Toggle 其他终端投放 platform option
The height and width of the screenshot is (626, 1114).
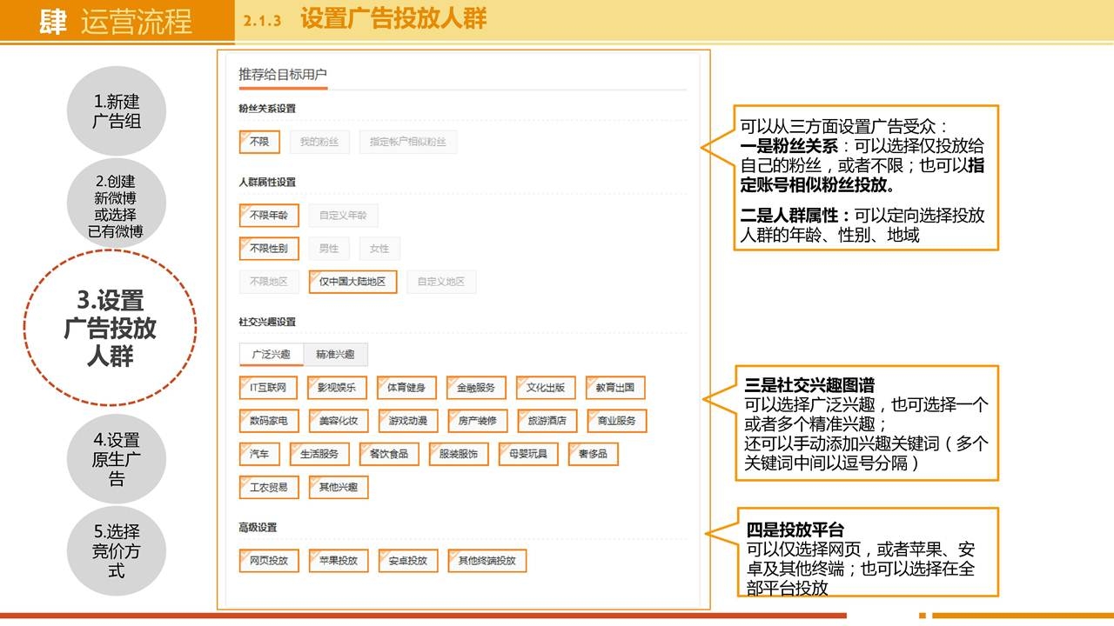pyautogui.click(x=487, y=561)
